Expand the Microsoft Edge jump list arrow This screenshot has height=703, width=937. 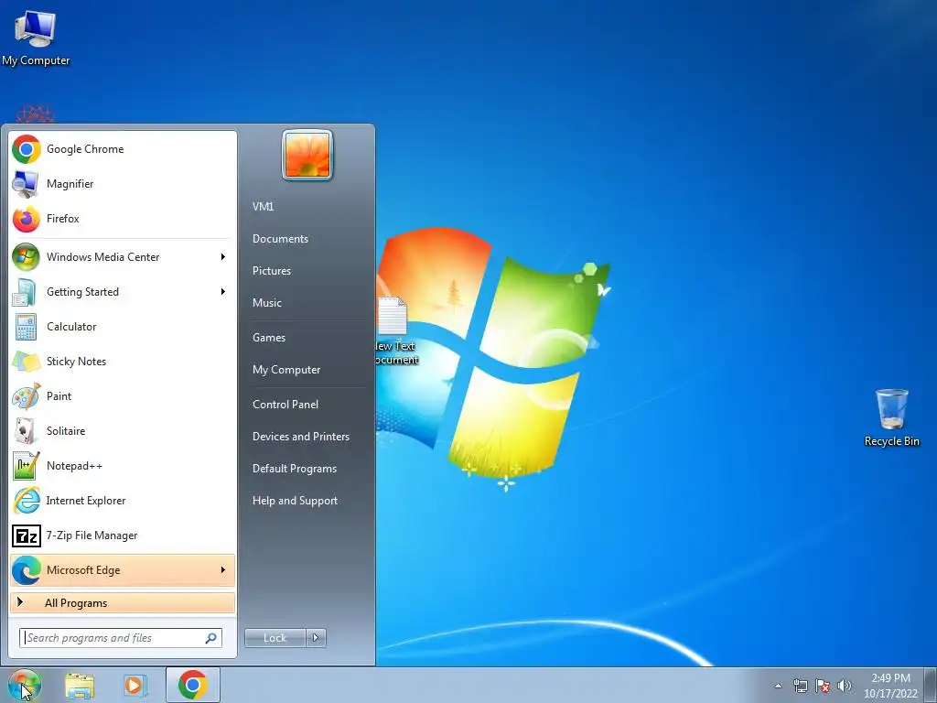tap(223, 569)
